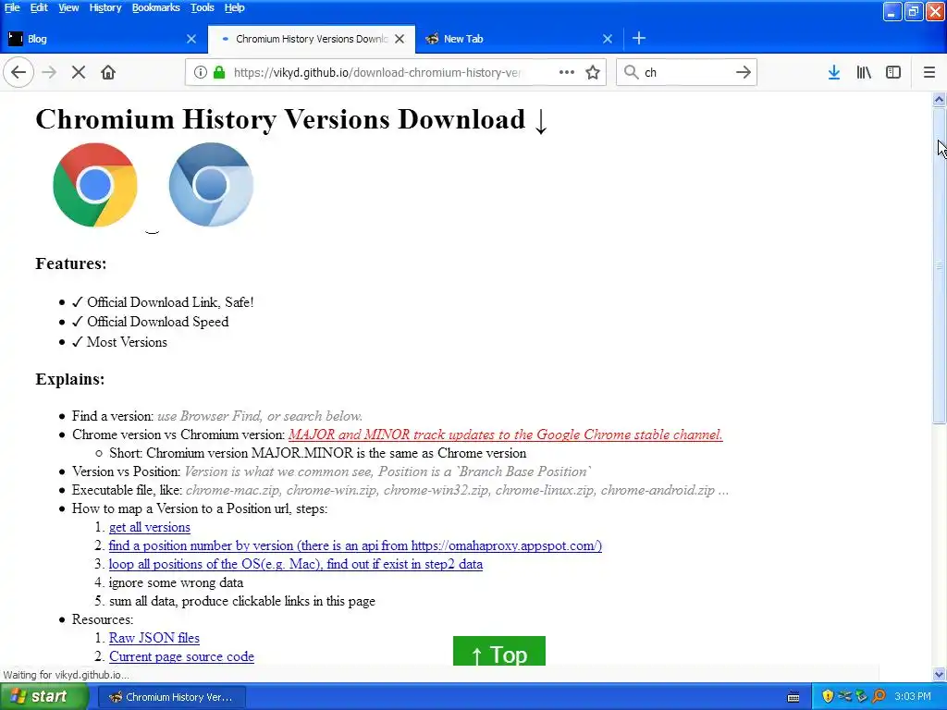Click the 'Most Versions' list item
947x710 pixels.
click(x=119, y=342)
